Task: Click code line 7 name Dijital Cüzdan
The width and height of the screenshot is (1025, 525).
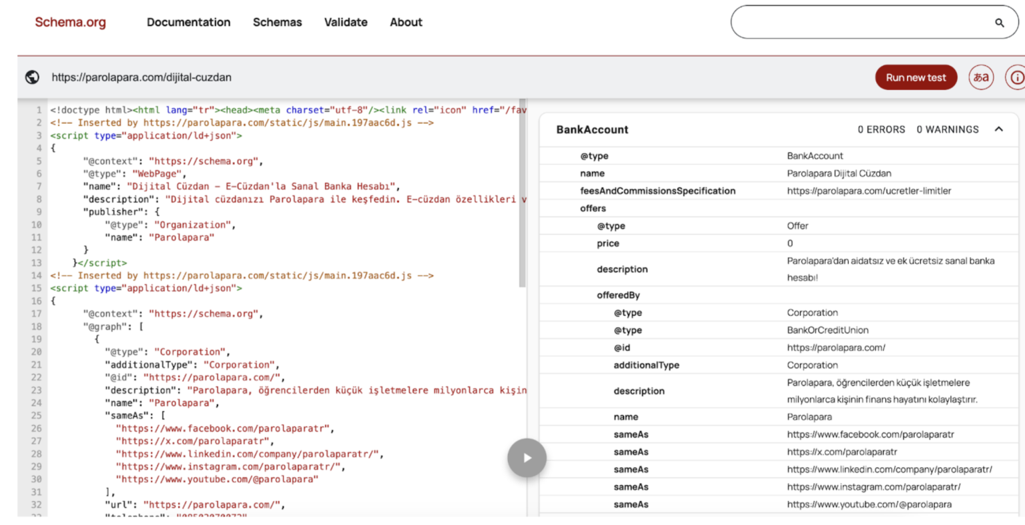Action: click(x=242, y=187)
